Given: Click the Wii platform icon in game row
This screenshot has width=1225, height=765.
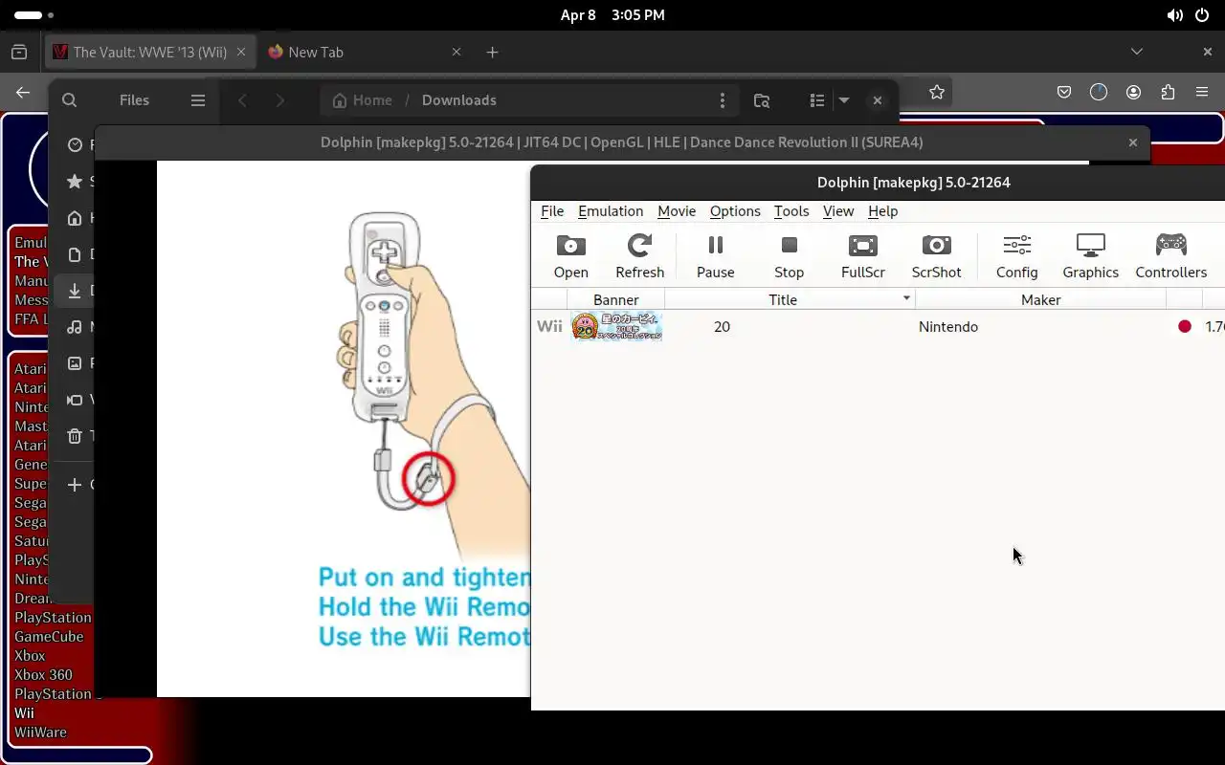Looking at the screenshot, I should tap(549, 326).
